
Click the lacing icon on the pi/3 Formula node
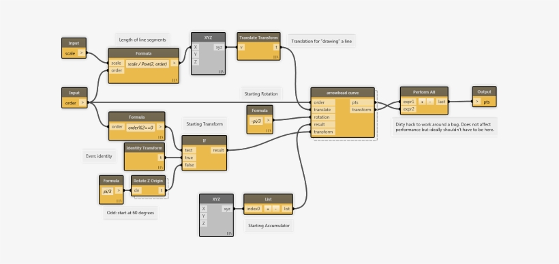point(119,201)
